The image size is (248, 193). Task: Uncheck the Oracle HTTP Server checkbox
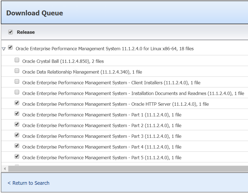pyautogui.click(x=17, y=103)
